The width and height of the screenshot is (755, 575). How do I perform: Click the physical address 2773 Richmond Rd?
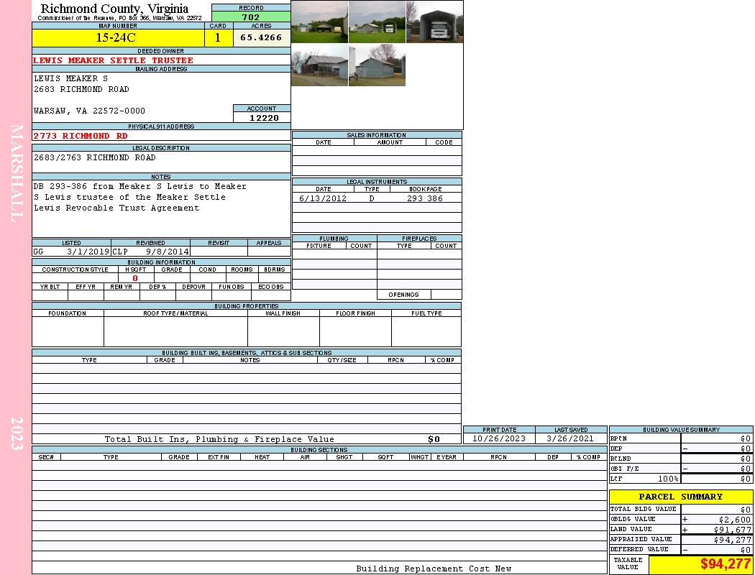tap(81, 136)
